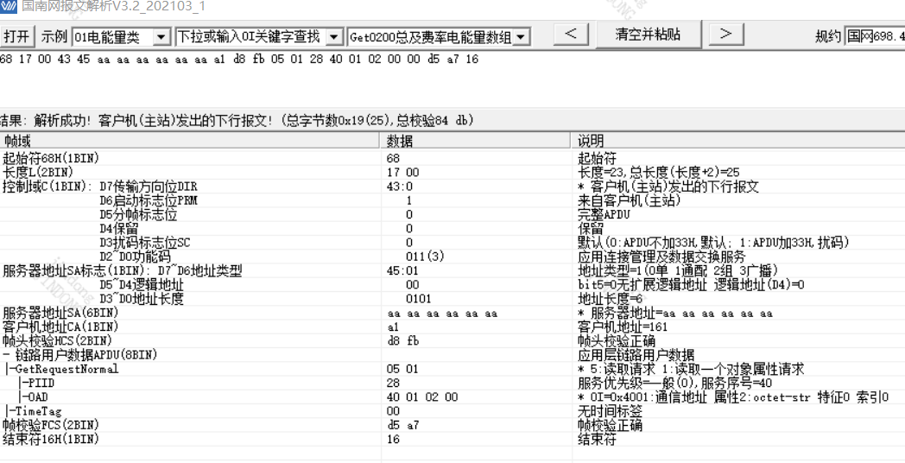Screen dimensions: 905x463
Task: Click description '应用层链路用户数据'
Action: [x=636, y=354]
